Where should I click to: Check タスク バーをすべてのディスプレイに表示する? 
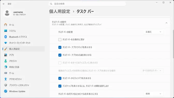pyautogui.click(x=60, y=63)
